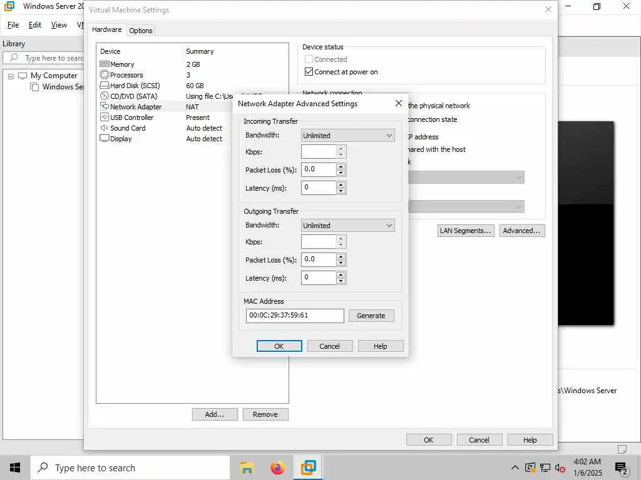Open File Explorer from the taskbar
The height and width of the screenshot is (480, 641).
tap(247, 467)
